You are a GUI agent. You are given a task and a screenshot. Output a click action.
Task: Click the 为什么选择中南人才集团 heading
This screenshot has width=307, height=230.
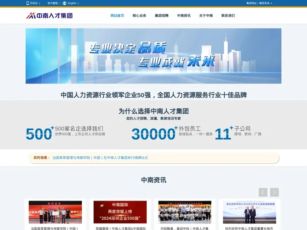point(153,111)
